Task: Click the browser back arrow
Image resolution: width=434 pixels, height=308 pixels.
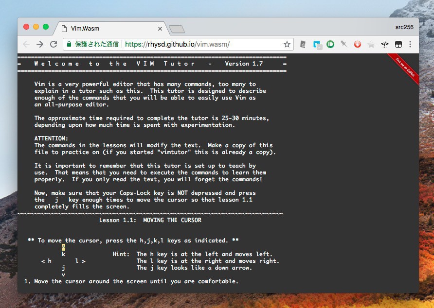Action: [26, 44]
